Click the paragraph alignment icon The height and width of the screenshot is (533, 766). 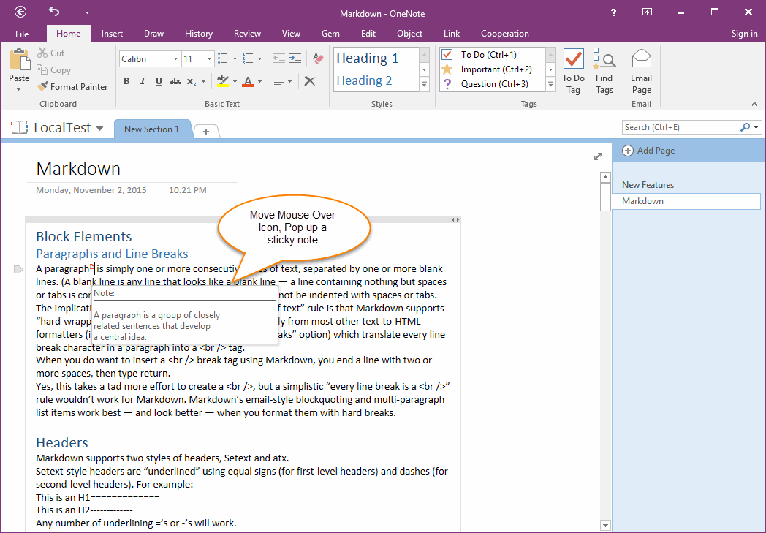pos(279,81)
